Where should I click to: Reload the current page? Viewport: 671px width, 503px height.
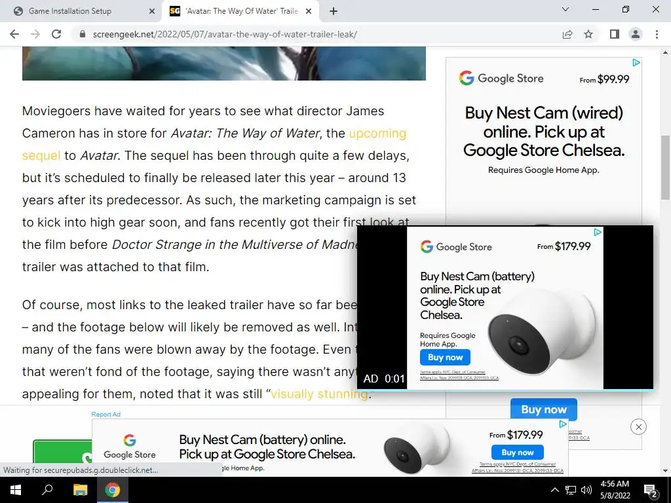(x=56, y=34)
